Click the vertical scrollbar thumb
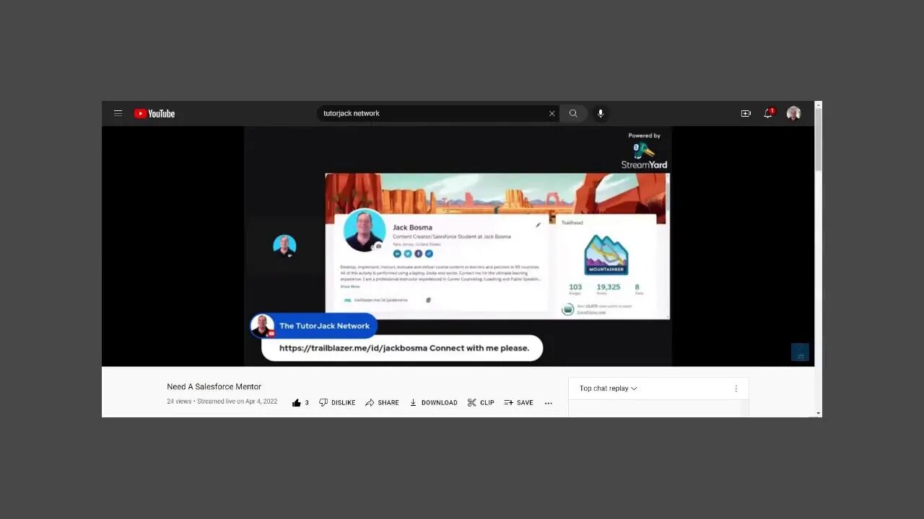924x519 pixels. pyautogui.click(x=818, y=140)
